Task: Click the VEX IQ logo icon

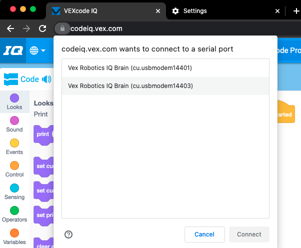Action: coord(12,50)
